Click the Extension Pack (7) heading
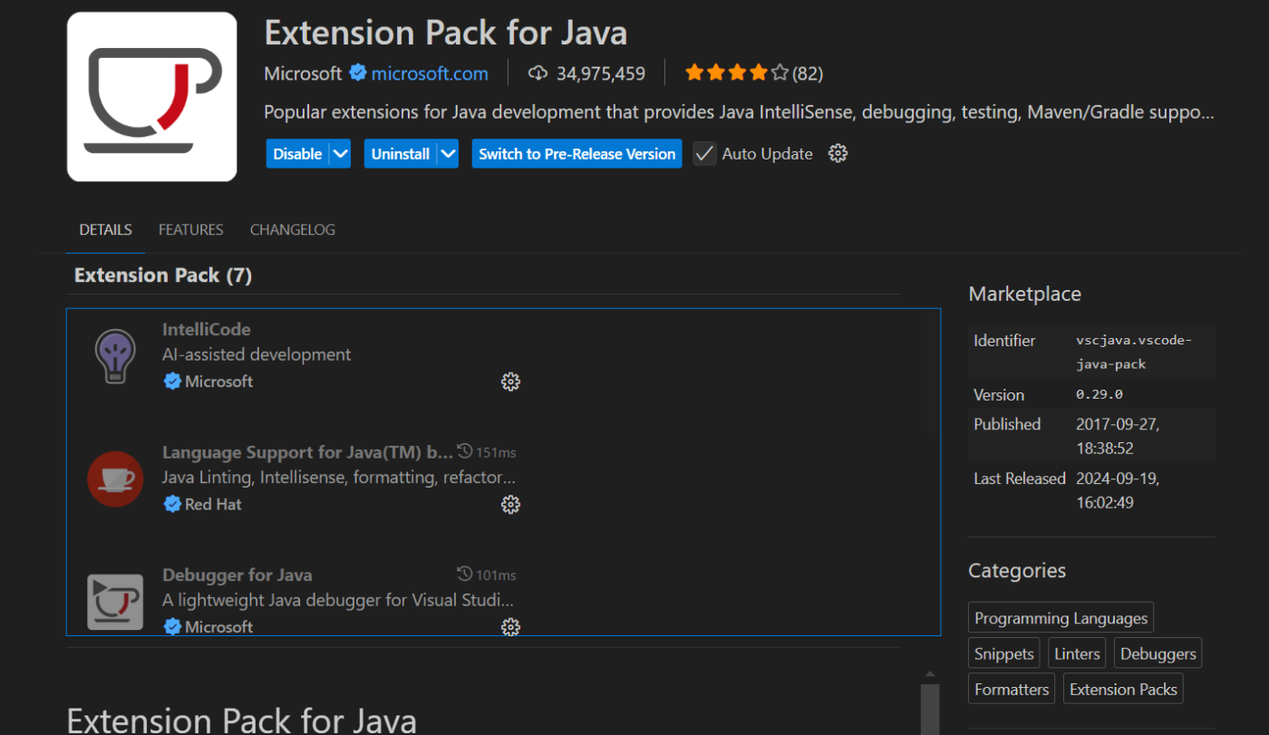The height and width of the screenshot is (735, 1269). 163,275
